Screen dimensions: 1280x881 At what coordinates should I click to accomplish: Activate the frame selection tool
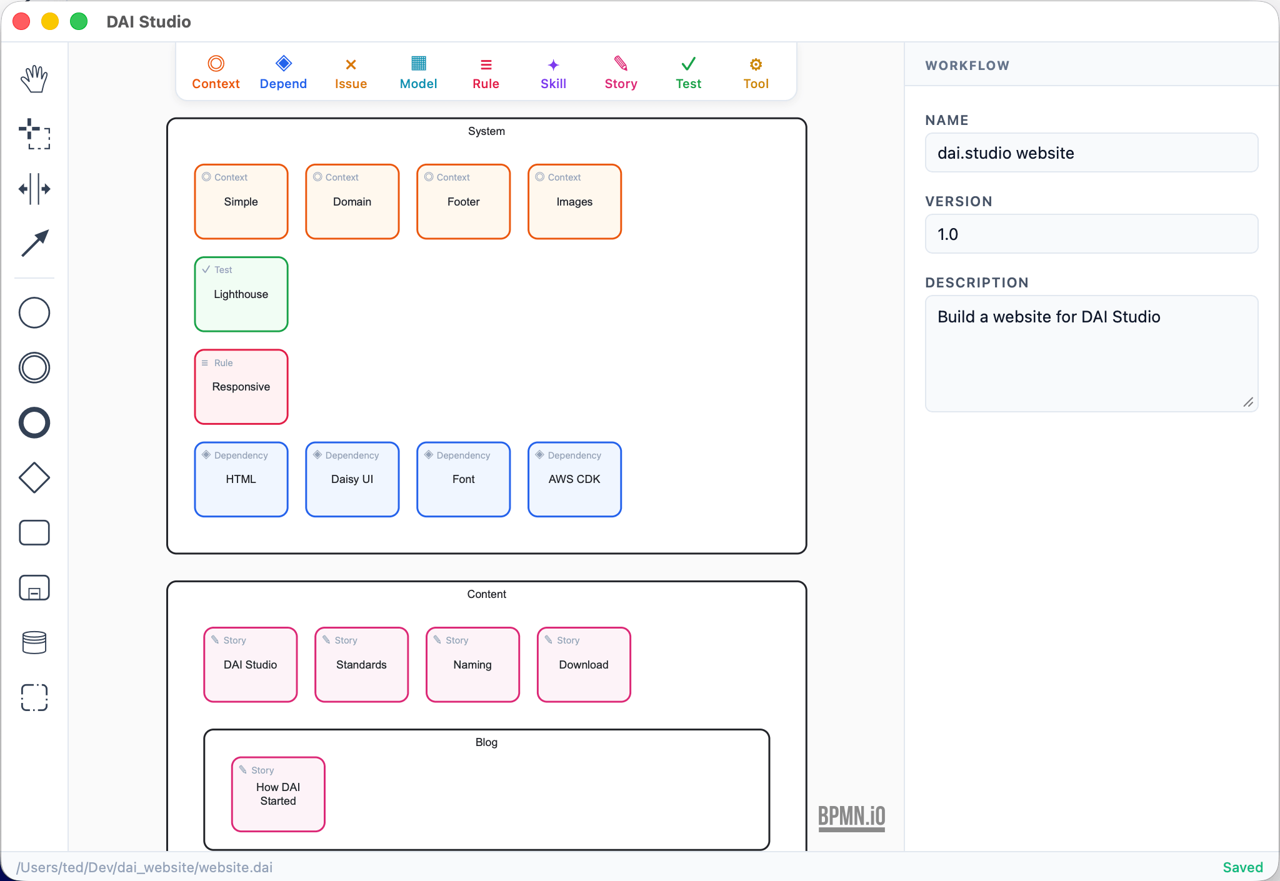coord(34,697)
